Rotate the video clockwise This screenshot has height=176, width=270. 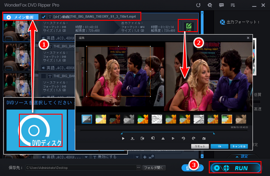(193, 139)
